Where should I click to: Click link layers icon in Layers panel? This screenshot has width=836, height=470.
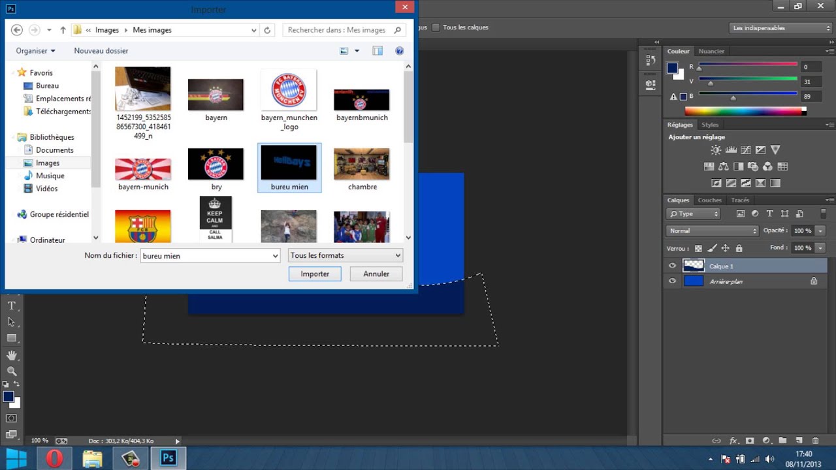tap(716, 441)
